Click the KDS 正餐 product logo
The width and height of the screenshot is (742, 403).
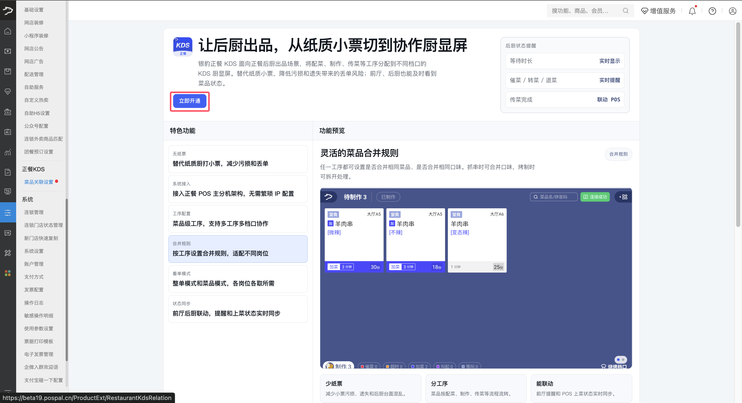coord(183,47)
